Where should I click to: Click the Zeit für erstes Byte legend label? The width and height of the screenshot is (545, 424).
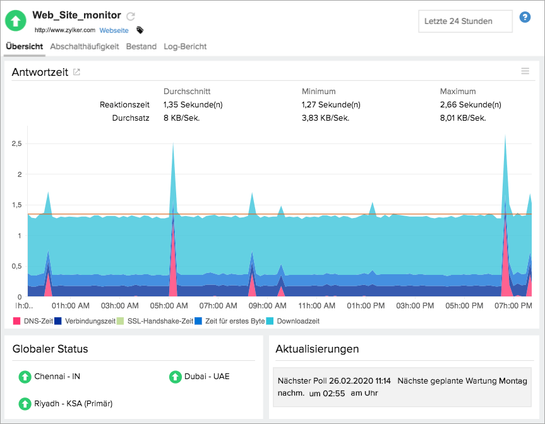point(235,321)
